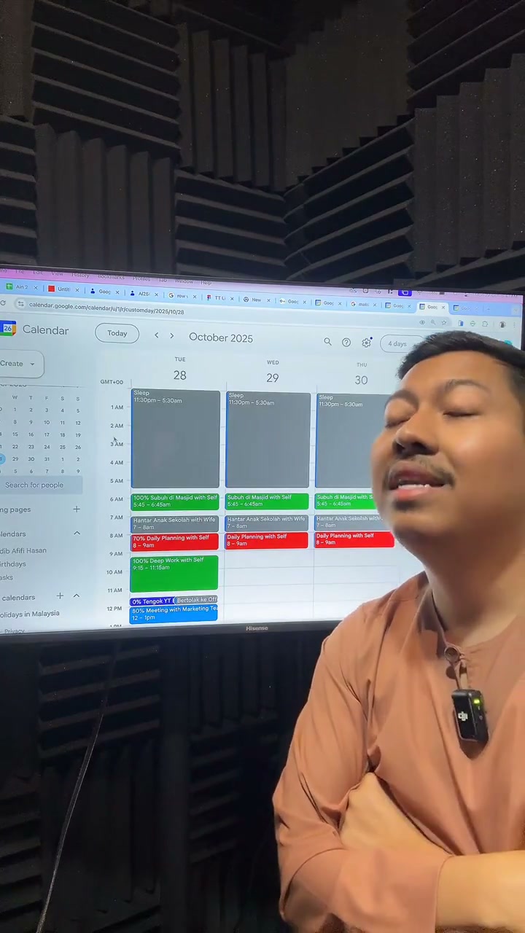Viewport: 525px width, 933px height.
Task: Open the Support help question-mark icon
Action: click(346, 342)
